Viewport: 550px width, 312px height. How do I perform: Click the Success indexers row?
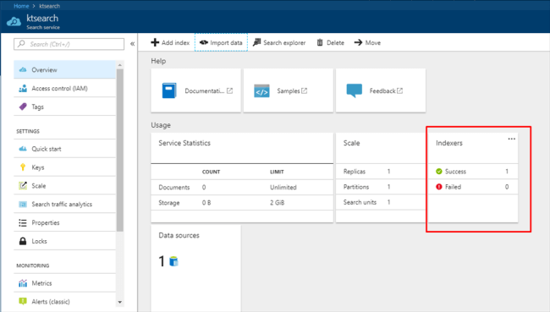473,172
